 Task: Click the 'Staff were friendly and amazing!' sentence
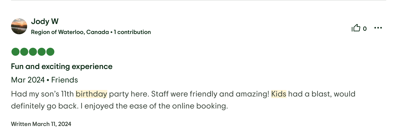coord(210,94)
